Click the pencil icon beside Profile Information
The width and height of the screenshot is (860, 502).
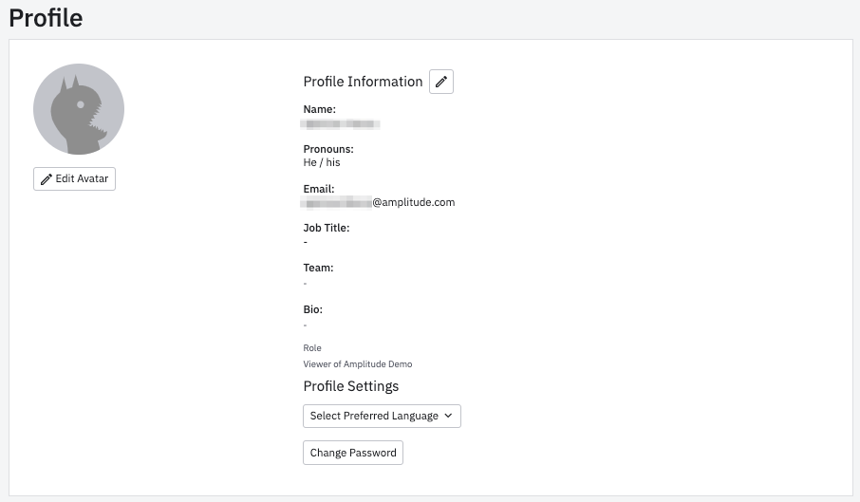coord(441,82)
